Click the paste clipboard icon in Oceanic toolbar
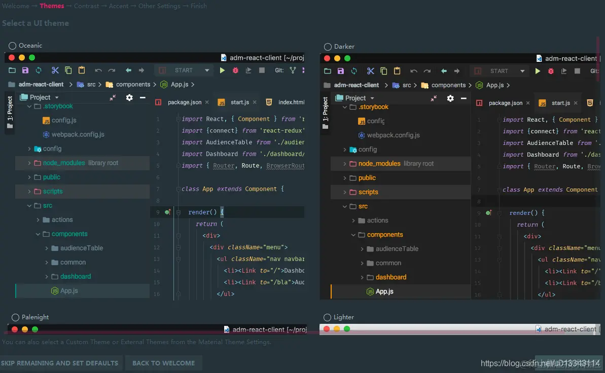The width and height of the screenshot is (605, 373). pyautogui.click(x=82, y=70)
